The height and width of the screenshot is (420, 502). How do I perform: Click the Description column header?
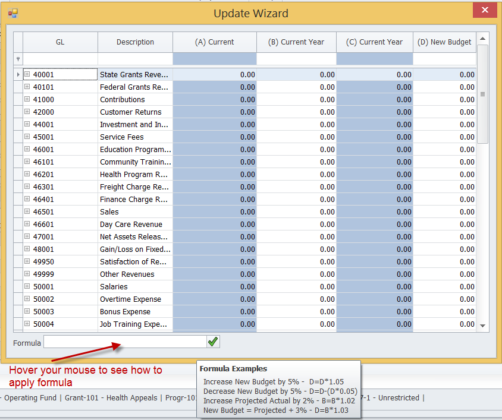click(x=135, y=42)
